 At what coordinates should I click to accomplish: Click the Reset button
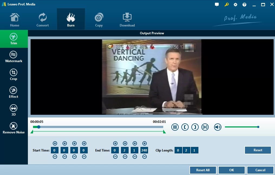257,150
